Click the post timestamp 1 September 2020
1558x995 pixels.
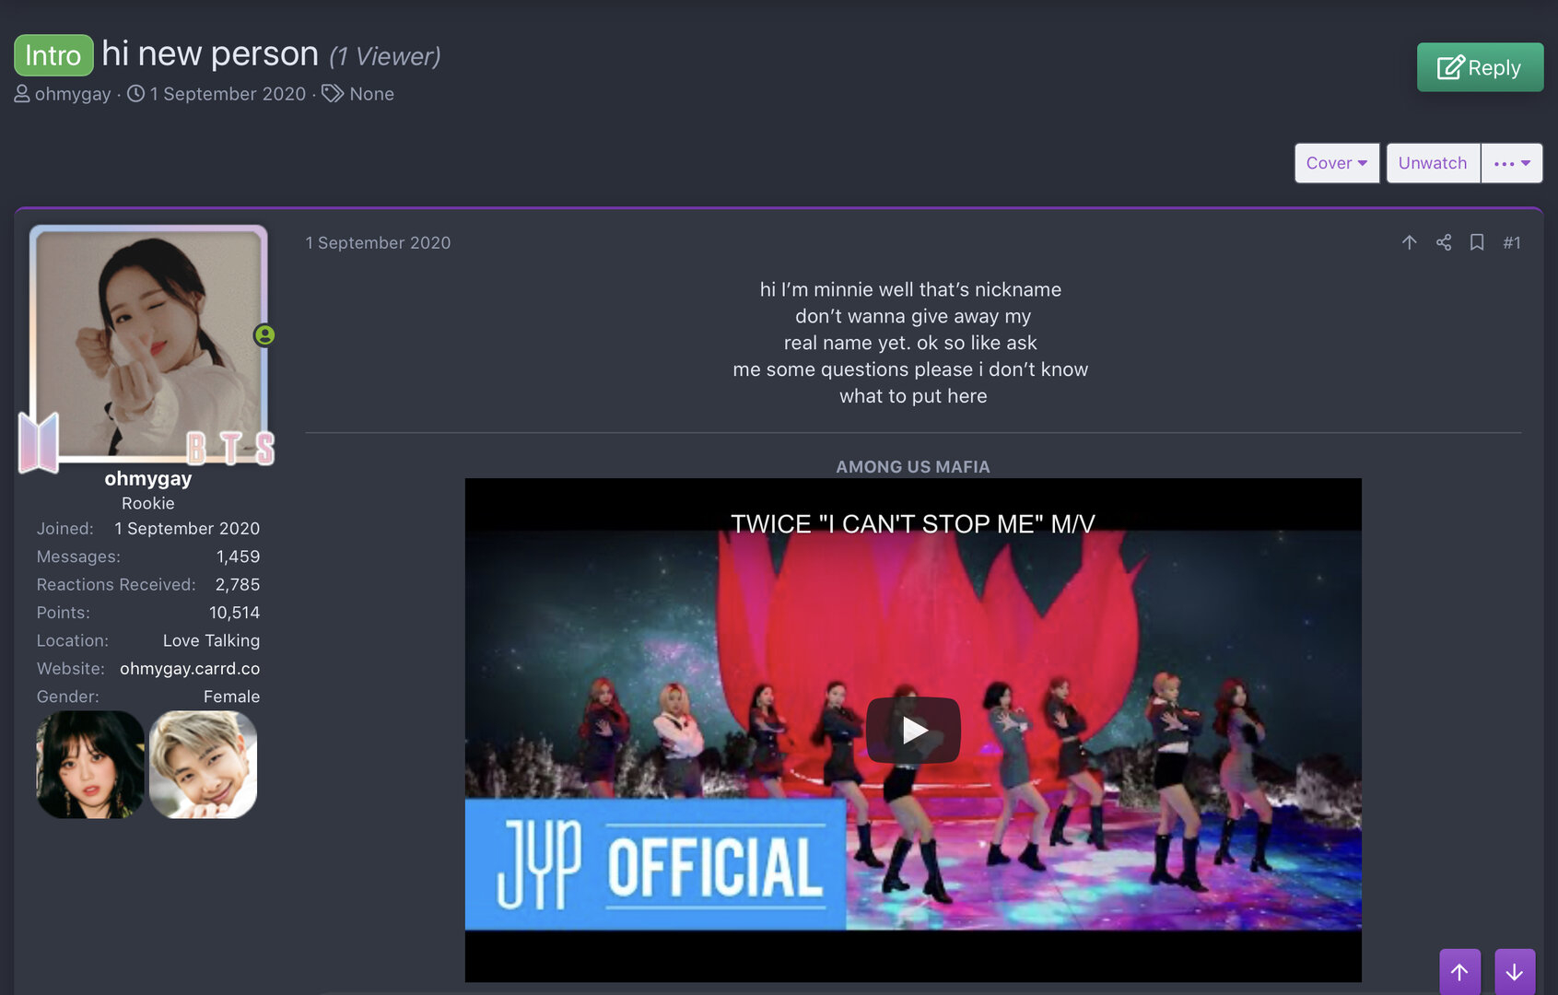(378, 242)
